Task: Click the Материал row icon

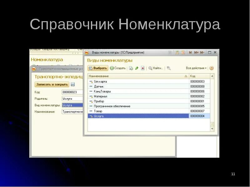Action: coord(91,96)
